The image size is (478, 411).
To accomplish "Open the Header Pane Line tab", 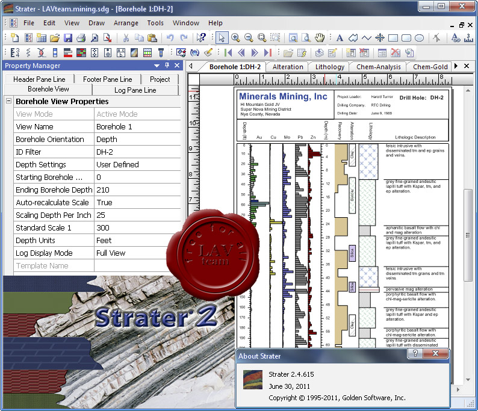I will click(39, 79).
